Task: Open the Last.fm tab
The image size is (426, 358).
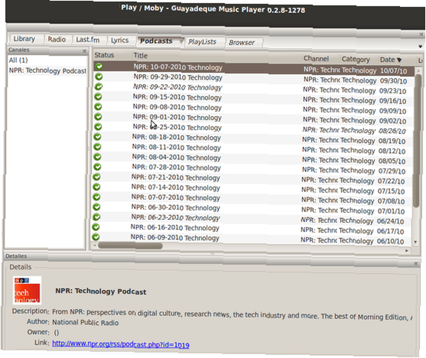Action: pos(87,40)
